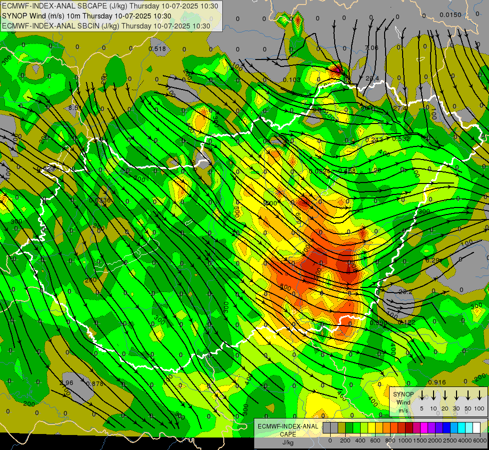Click the 28.4 value on the map
This screenshot has width=489, height=450.
[372, 78]
